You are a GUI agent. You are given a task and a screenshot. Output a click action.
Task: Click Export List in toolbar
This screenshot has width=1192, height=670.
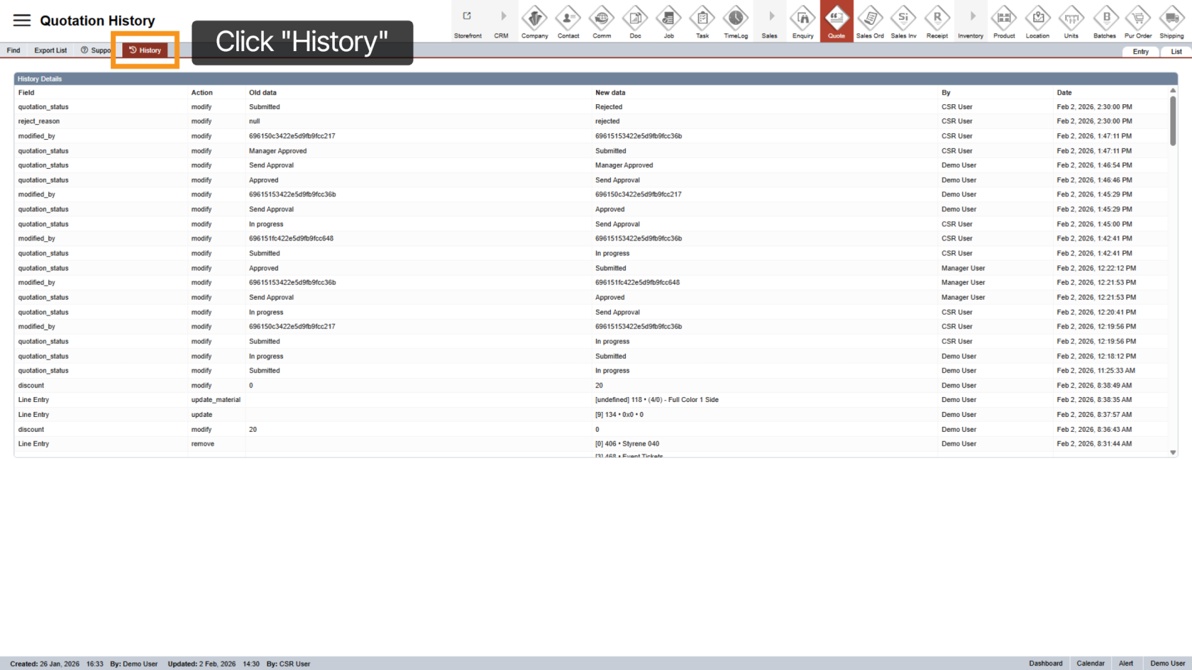tap(50, 50)
